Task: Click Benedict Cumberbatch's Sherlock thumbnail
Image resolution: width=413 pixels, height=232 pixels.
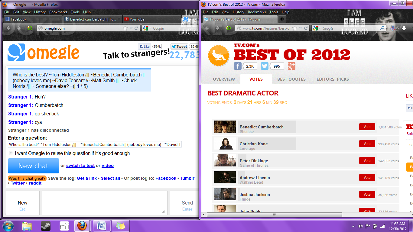Action: 225,127
